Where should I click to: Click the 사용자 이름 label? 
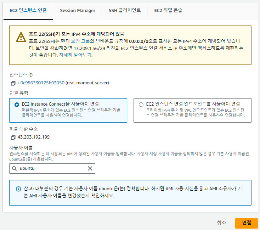(21, 147)
